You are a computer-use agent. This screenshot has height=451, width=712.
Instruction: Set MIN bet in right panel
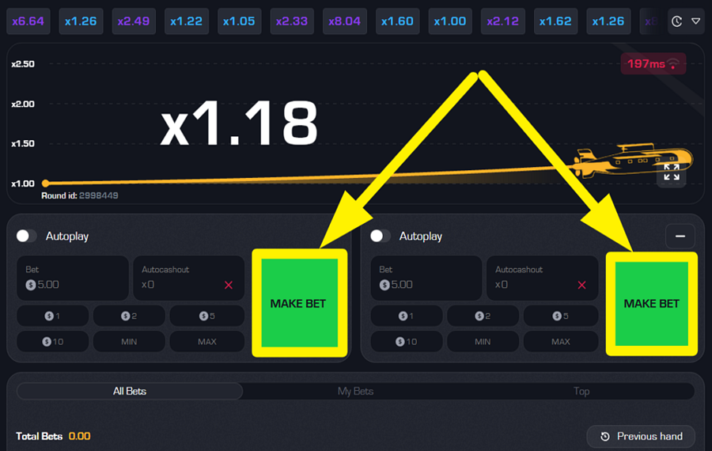click(x=483, y=342)
